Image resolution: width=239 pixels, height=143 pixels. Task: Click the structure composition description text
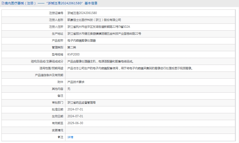click(100, 61)
